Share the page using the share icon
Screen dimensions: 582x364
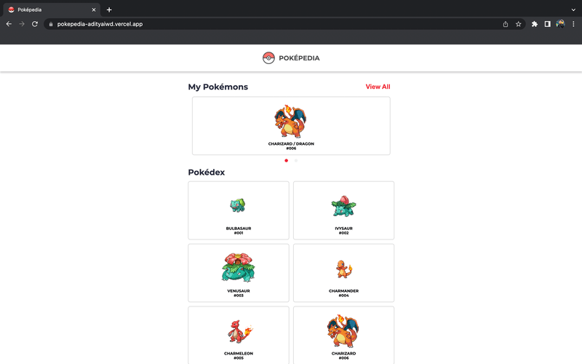[506, 24]
